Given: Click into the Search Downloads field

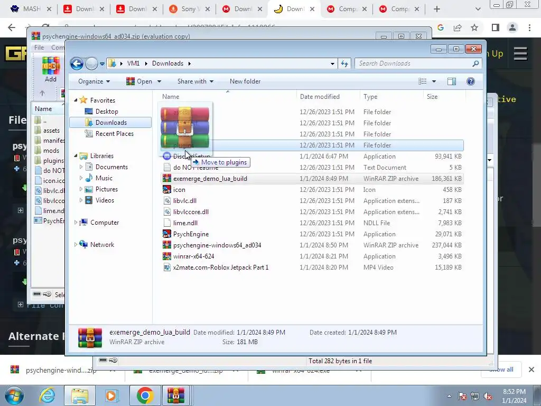Looking at the screenshot, I should [x=413, y=63].
